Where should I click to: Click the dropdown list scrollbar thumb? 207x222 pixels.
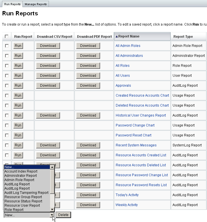coord(52,182)
